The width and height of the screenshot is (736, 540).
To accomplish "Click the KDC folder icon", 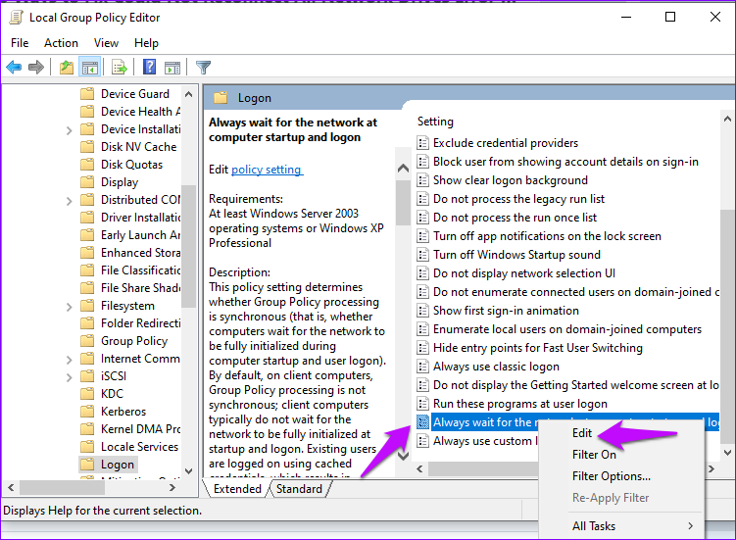I will click(x=87, y=394).
